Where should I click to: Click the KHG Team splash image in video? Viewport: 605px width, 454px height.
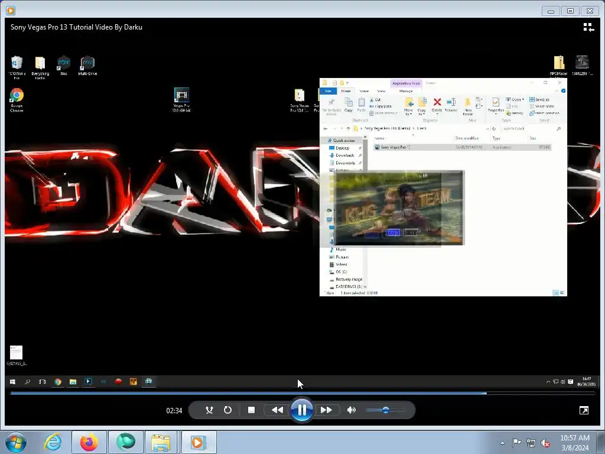[399, 207]
